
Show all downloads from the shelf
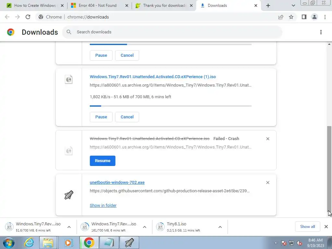click(x=307, y=227)
